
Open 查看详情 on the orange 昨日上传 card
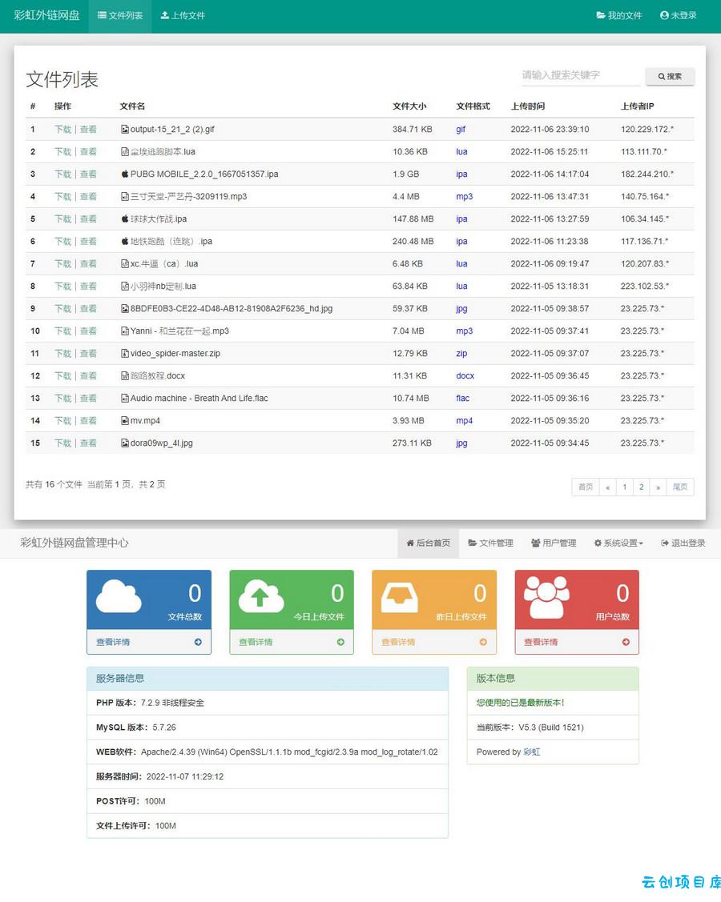398,642
